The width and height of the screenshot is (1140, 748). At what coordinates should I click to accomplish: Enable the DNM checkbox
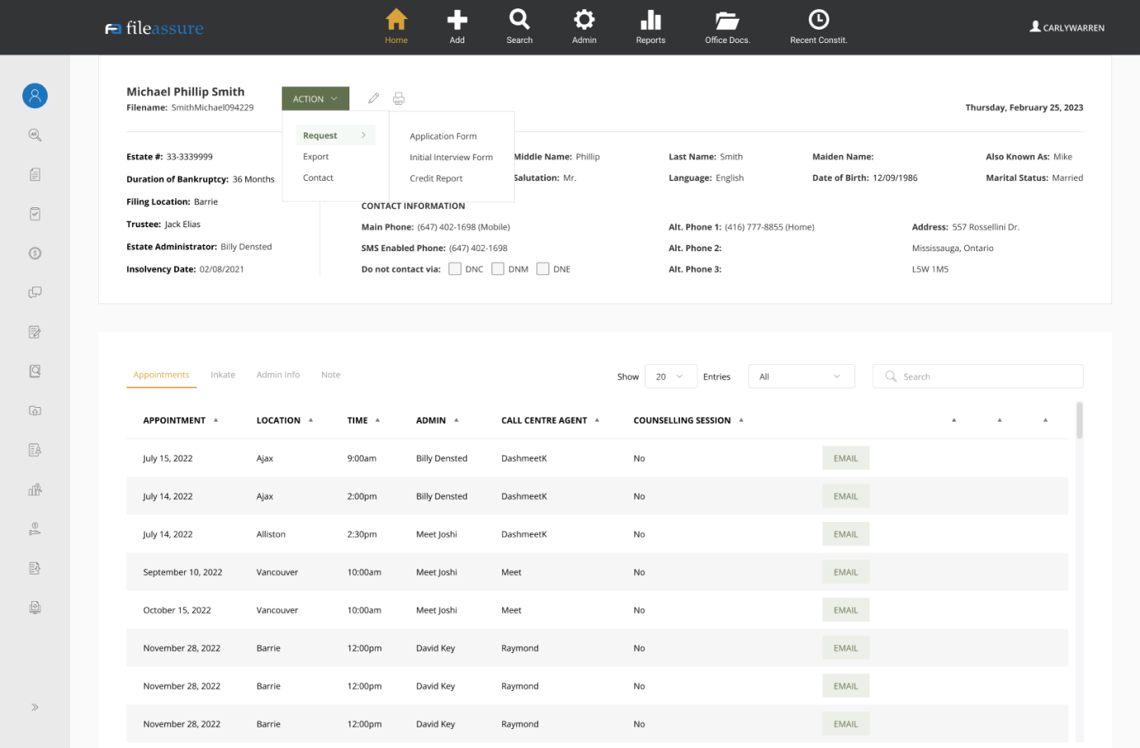497,268
